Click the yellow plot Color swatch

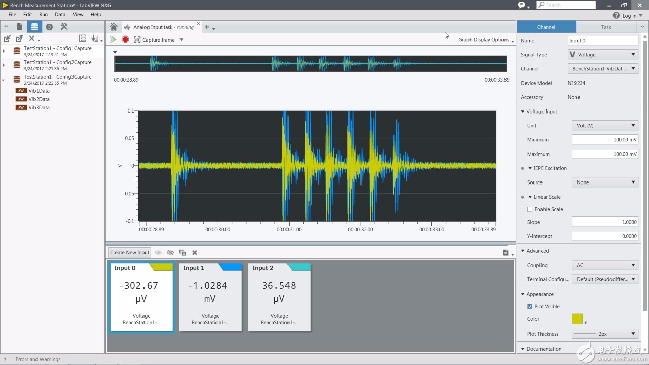tap(577, 319)
